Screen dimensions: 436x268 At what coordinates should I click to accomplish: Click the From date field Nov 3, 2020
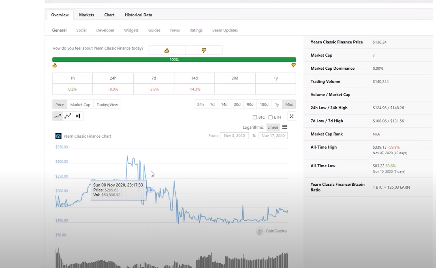pos(234,136)
